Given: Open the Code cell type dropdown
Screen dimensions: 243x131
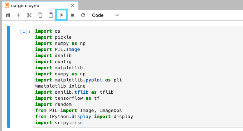Looking at the screenshot, I should [x=105, y=15].
